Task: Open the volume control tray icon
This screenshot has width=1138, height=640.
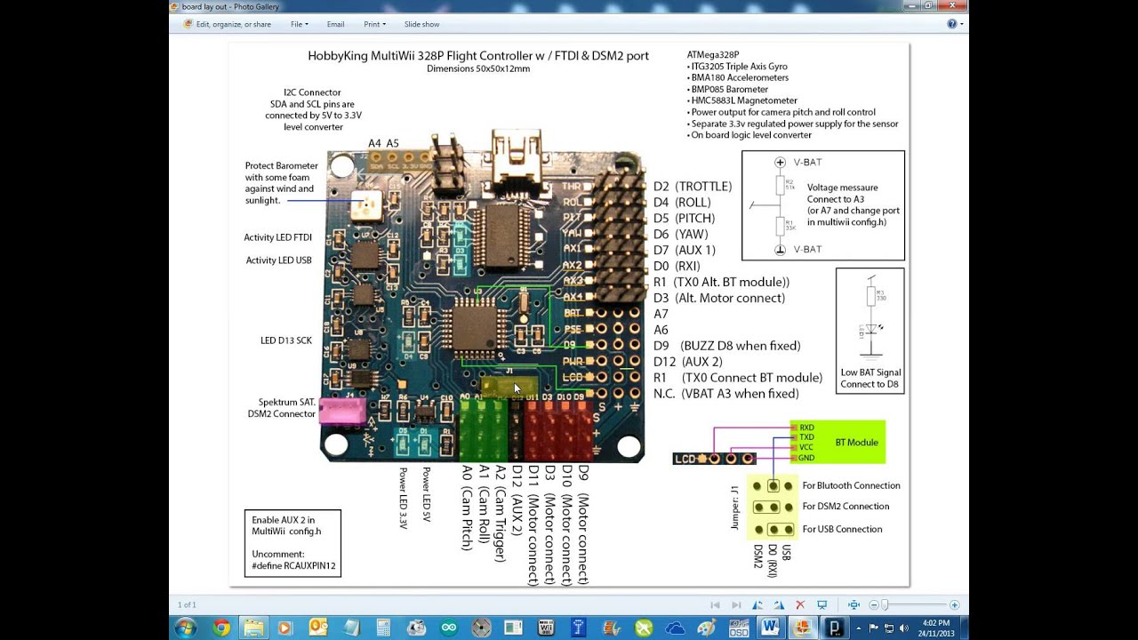Action: coord(906,628)
